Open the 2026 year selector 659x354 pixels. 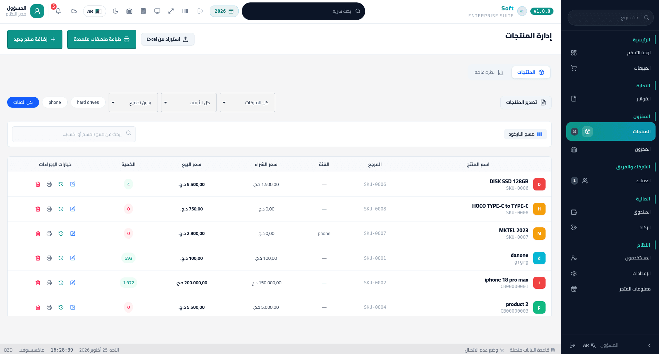(x=224, y=11)
